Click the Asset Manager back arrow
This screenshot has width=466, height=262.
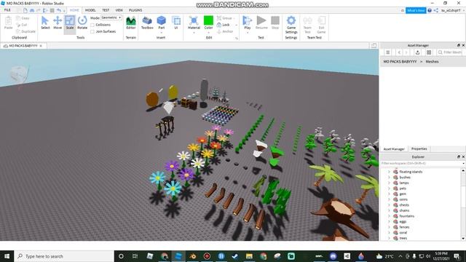coord(399,52)
